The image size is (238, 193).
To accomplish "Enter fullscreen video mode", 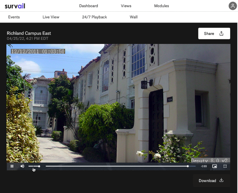I will click(x=225, y=166).
